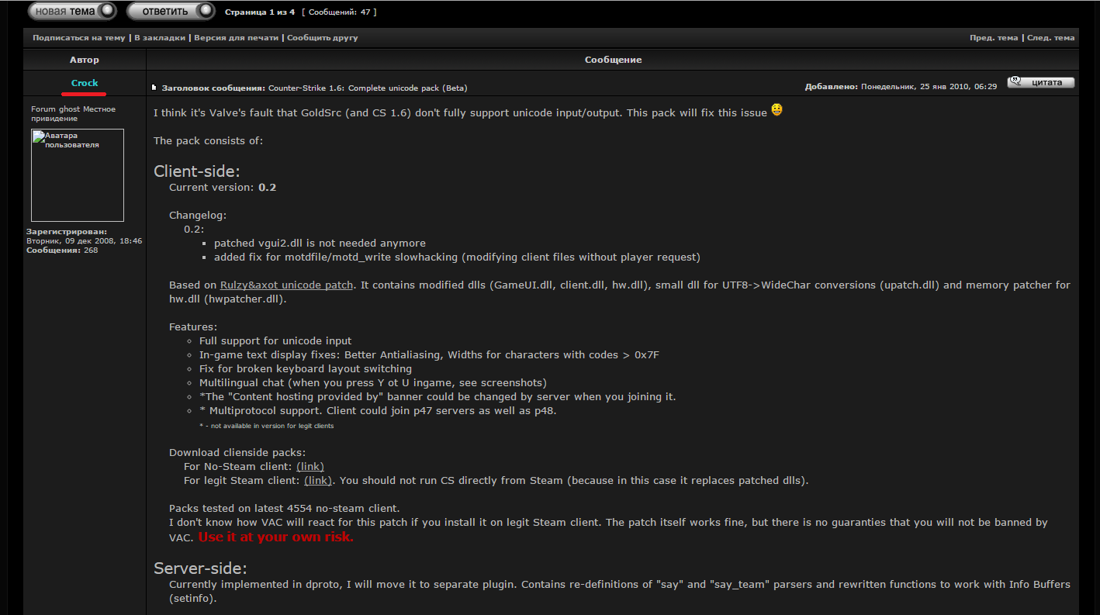
Task: Click the 'Зарегистрирован:' label
Action: (67, 231)
